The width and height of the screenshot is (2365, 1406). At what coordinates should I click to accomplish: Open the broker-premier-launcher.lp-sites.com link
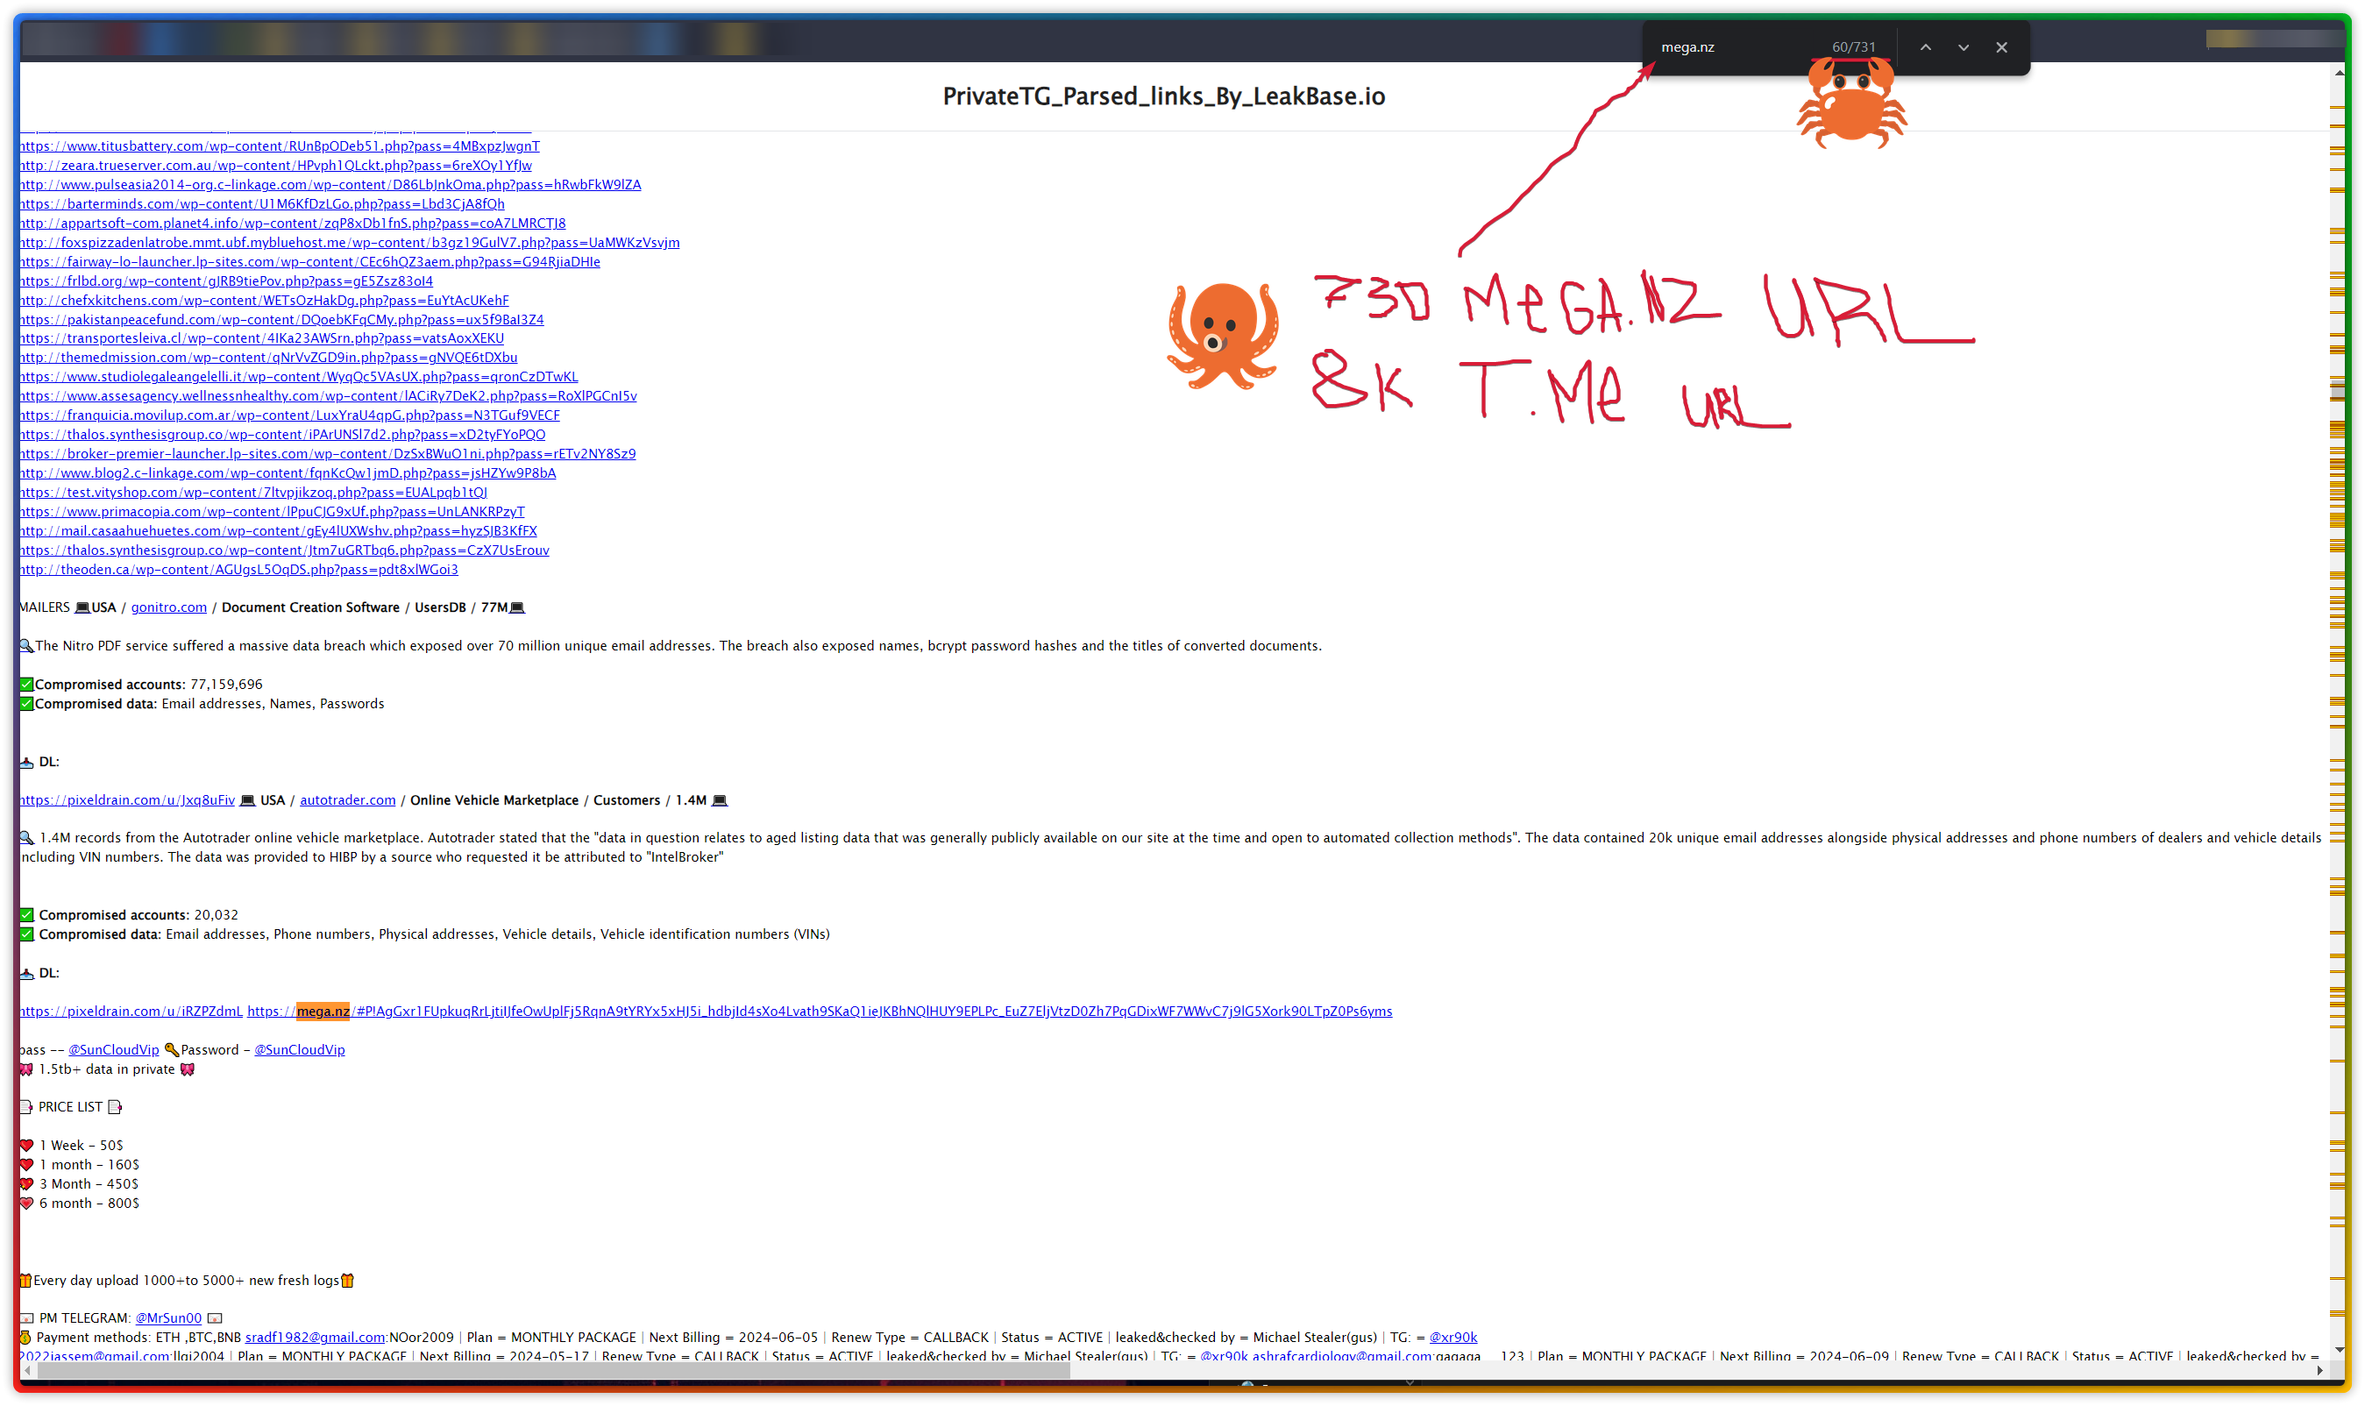328,454
